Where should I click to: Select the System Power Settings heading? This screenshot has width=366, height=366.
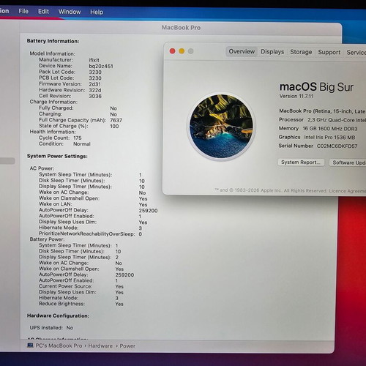tap(57, 156)
